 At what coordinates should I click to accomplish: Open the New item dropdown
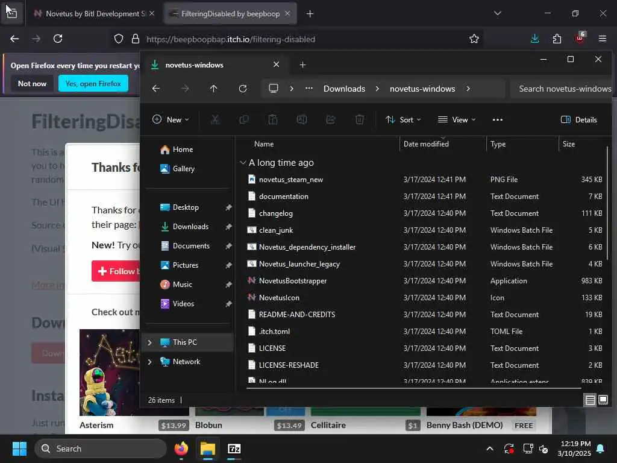click(171, 120)
